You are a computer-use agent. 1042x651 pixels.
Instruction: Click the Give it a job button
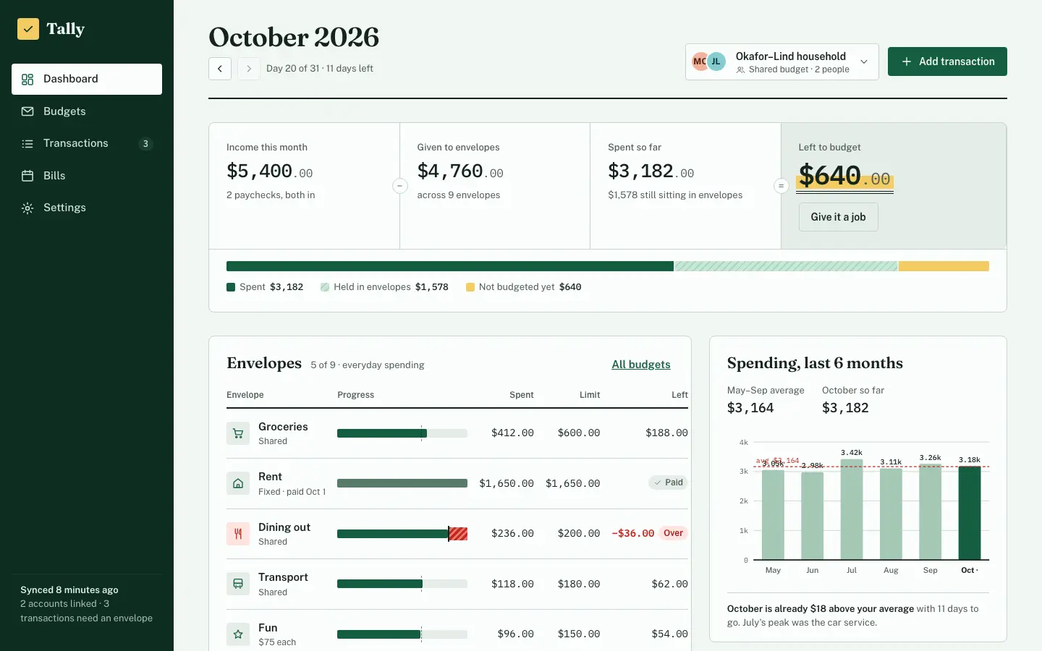point(839,217)
